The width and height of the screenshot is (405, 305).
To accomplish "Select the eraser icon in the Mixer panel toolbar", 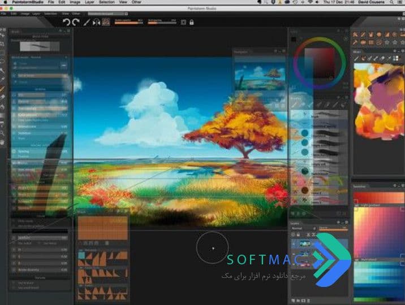I will tap(382, 59).
